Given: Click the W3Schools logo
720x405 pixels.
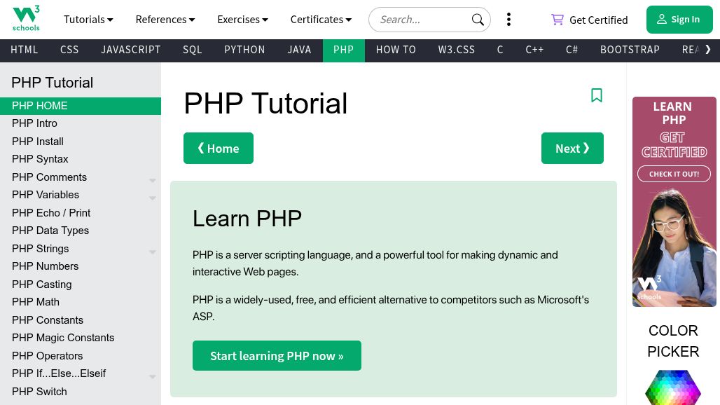Looking at the screenshot, I should [26, 19].
